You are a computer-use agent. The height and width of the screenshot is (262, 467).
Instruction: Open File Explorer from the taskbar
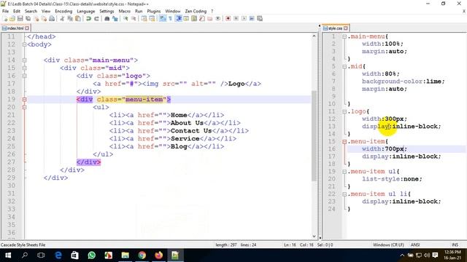125,255
